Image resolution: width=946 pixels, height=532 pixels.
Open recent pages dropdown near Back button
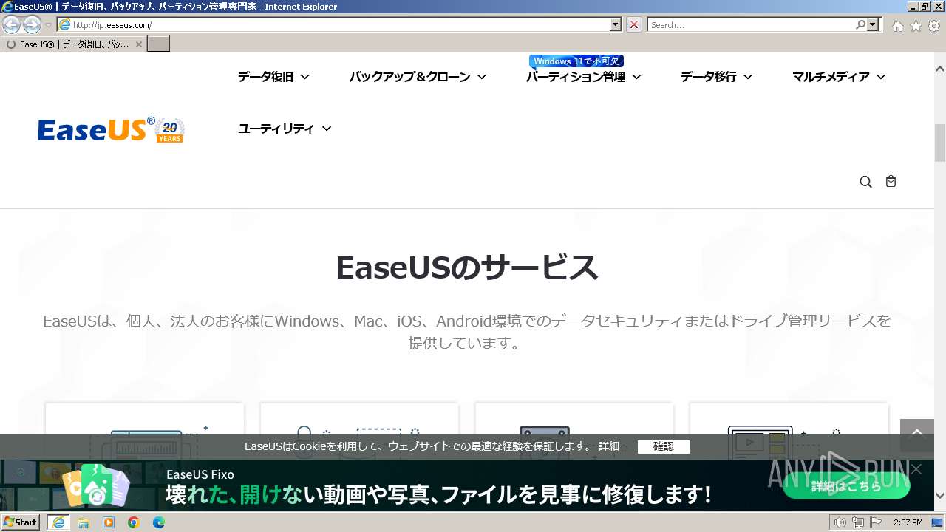pos(48,25)
